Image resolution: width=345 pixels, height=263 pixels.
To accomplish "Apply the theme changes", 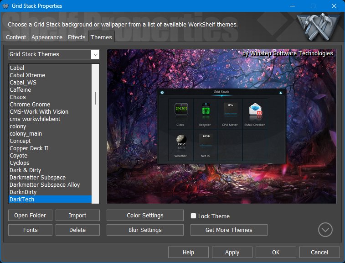I will (x=232, y=252).
